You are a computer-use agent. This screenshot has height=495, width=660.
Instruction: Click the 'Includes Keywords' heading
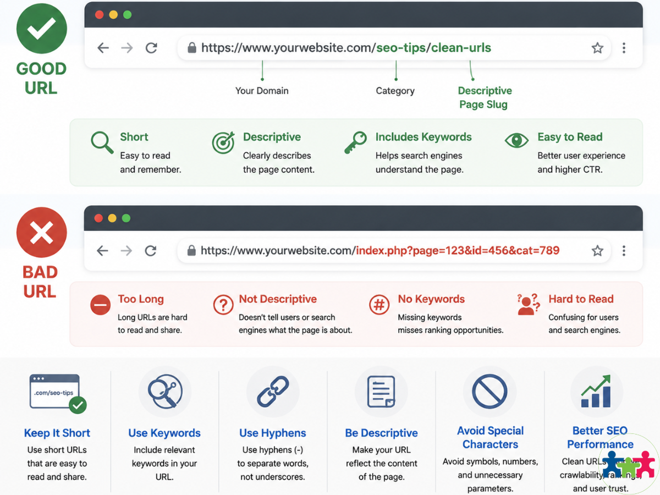point(424,137)
